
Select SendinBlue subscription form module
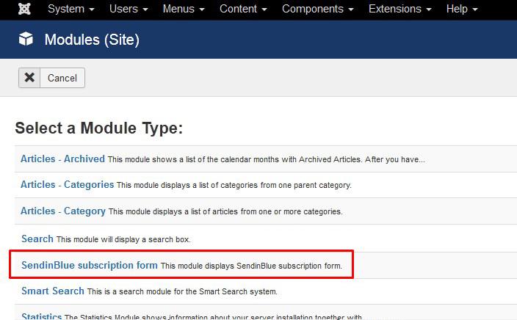click(x=90, y=265)
